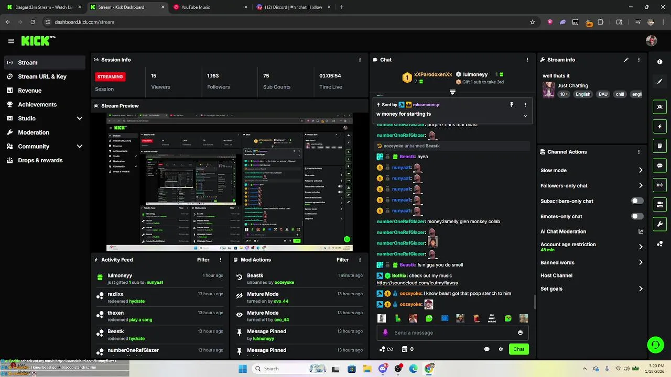Screen dimensions: 671x377
Task: Click the broadcast signal icon in right rail
Action: pyautogui.click(x=659, y=185)
